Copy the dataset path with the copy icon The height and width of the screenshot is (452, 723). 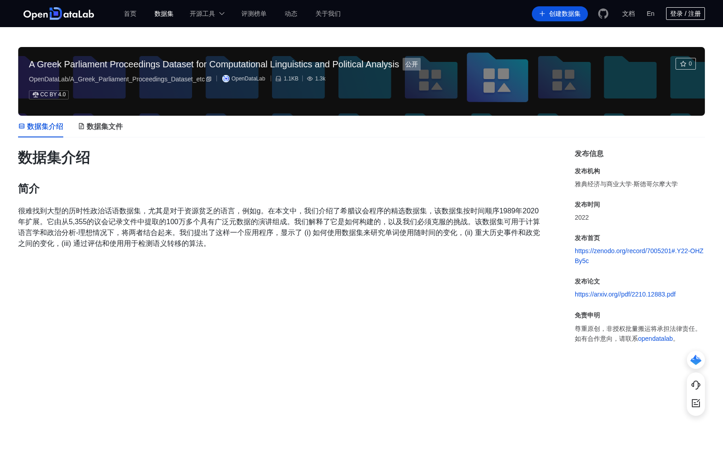point(209,79)
